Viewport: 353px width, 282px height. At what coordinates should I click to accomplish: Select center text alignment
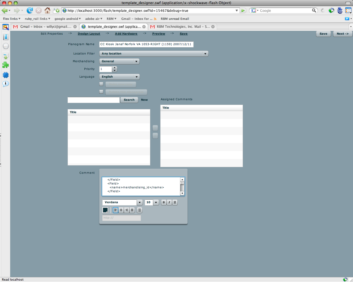click(x=121, y=210)
